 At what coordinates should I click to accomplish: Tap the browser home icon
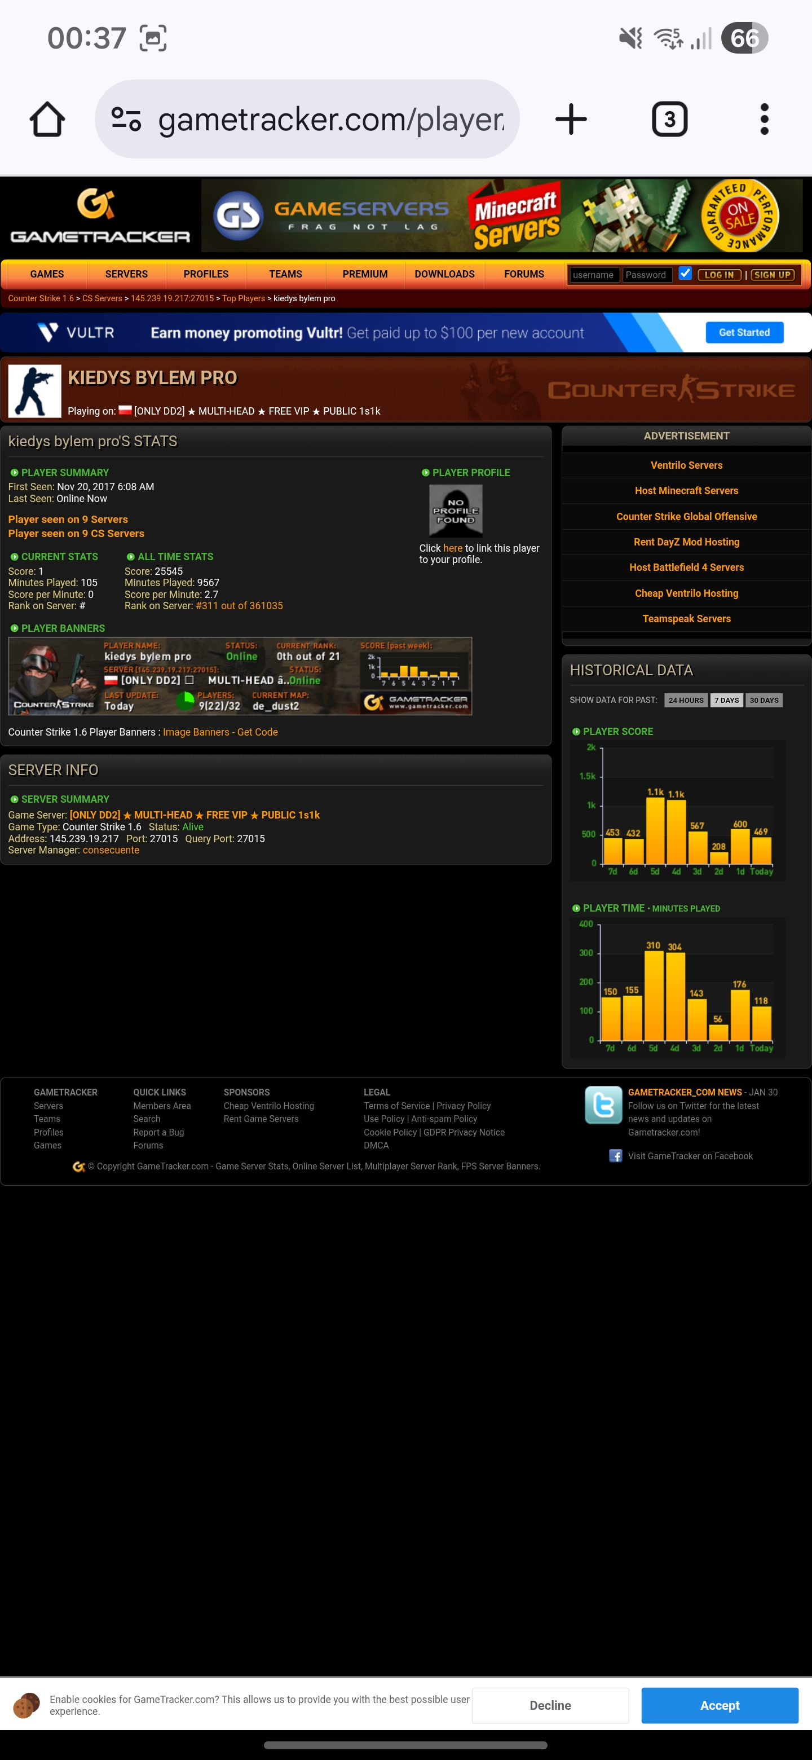(x=47, y=120)
